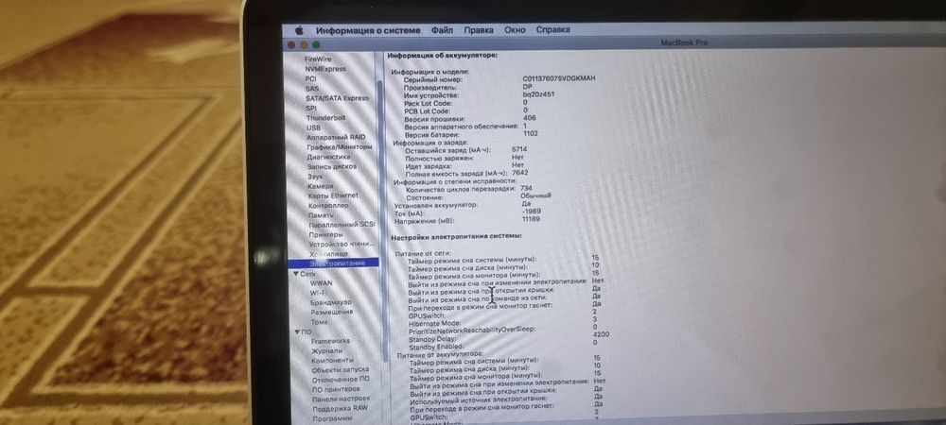
Task: Select Аппаратный RAID in the sidebar
Action: 336,137
